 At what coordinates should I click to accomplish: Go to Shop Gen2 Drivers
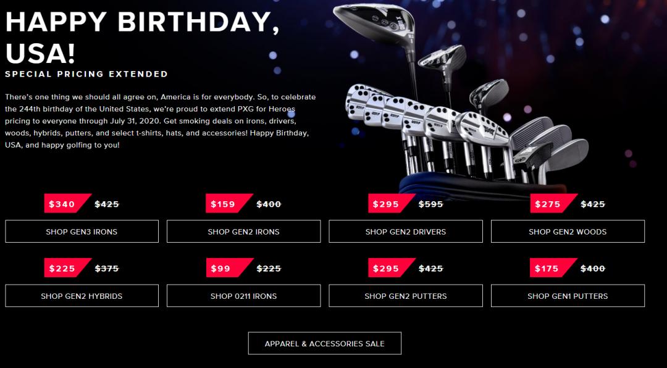406,232
